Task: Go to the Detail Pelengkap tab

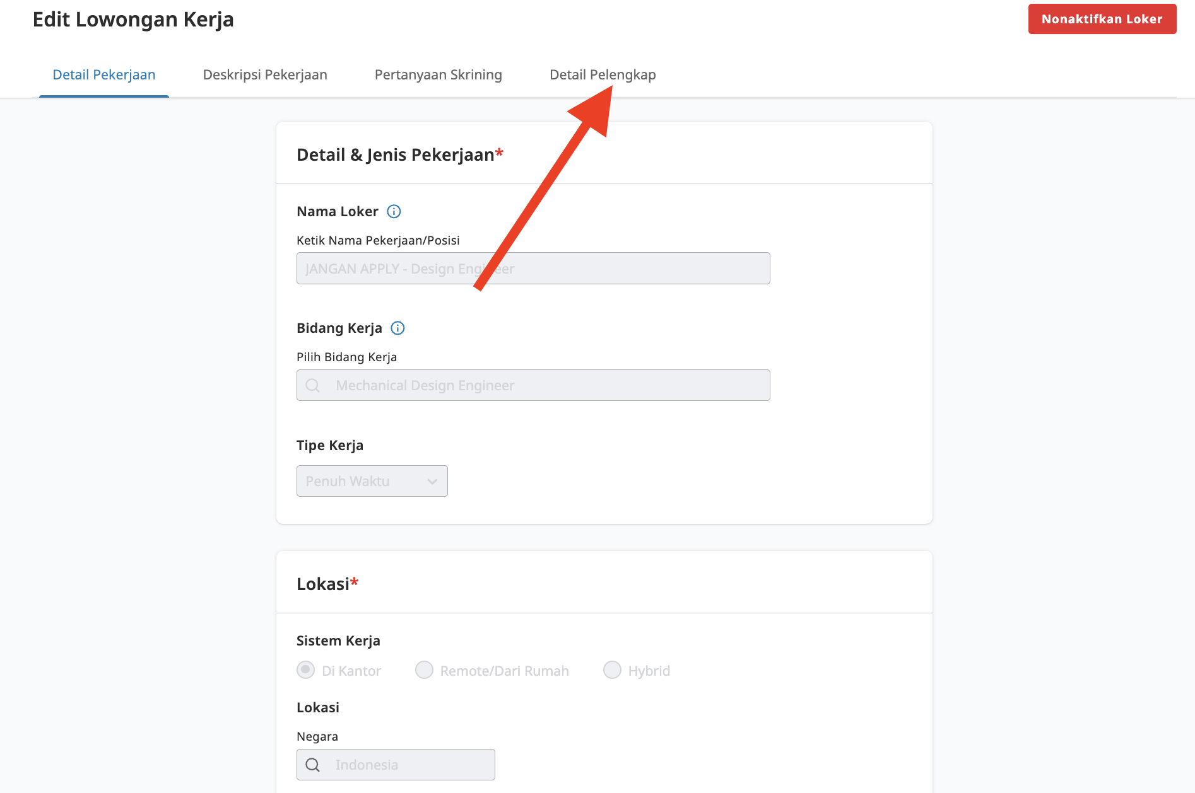Action: (x=603, y=75)
